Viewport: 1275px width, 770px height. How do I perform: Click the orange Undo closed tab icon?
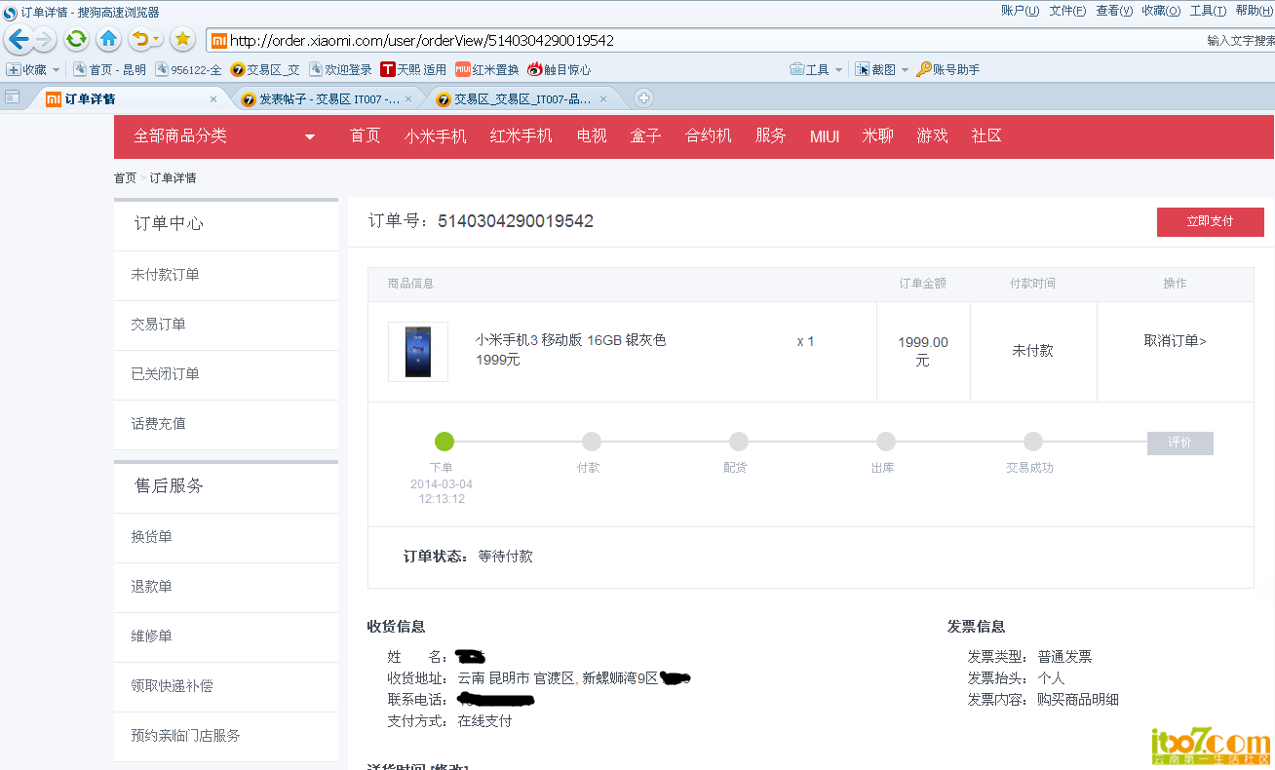click(140, 40)
